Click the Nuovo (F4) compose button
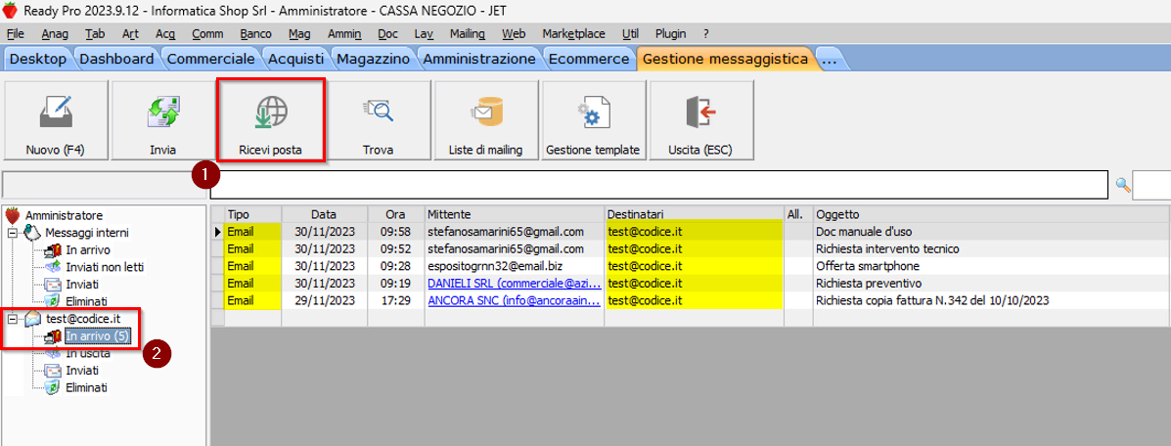 [x=55, y=120]
